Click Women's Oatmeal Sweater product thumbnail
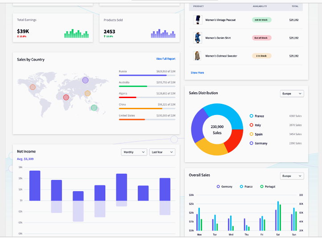This screenshot has height=238, width=322. (198, 56)
